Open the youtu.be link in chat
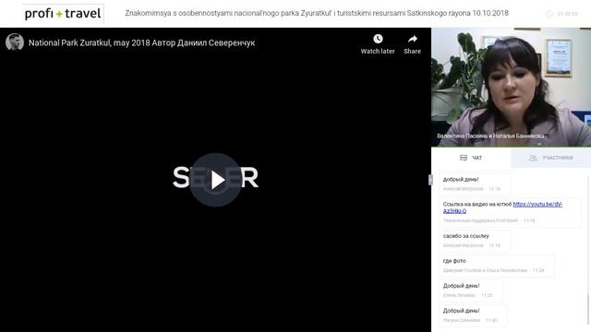Screen dimensions: 591x332 point(502,207)
